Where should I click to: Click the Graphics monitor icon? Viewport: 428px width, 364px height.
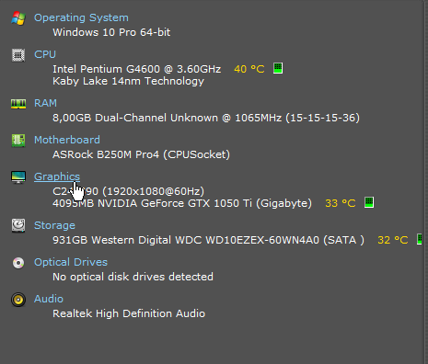(18, 177)
